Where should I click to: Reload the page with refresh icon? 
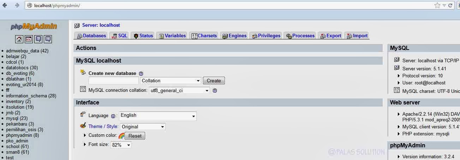pyautogui.click(x=450, y=5)
